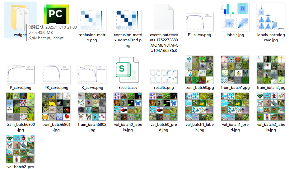This screenshot has height=169, width=289.
Task: Click the val_batch0_labels.jpg file name
Action: click(128, 127)
